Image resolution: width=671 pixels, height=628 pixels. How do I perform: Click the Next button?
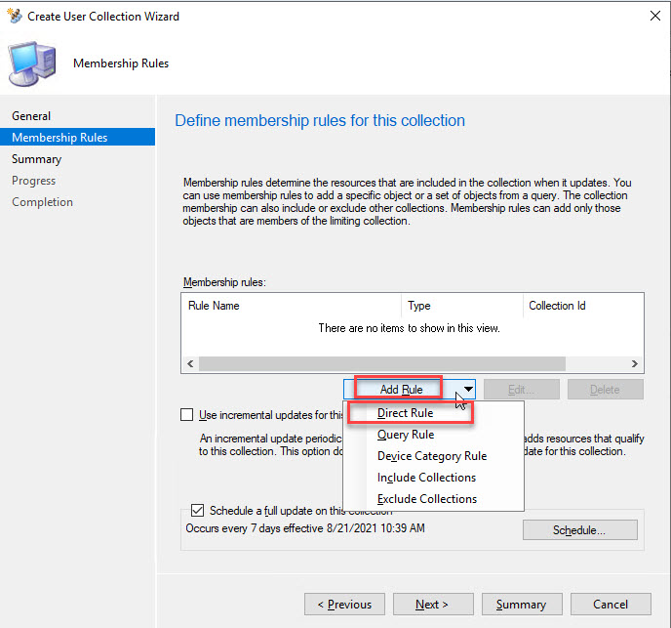(430, 605)
